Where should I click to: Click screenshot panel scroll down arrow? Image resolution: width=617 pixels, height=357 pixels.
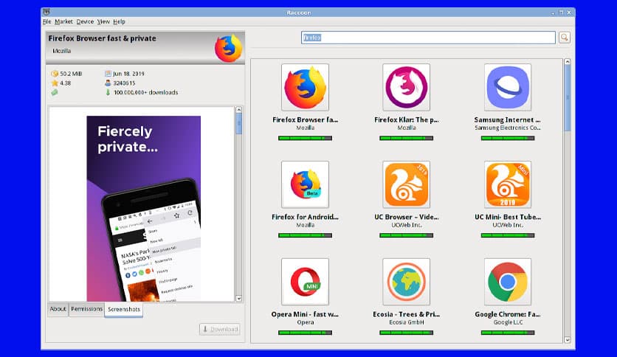[238, 299]
